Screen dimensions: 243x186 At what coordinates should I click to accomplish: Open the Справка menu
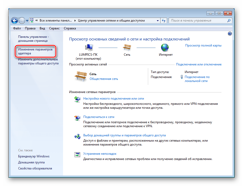[70, 28]
